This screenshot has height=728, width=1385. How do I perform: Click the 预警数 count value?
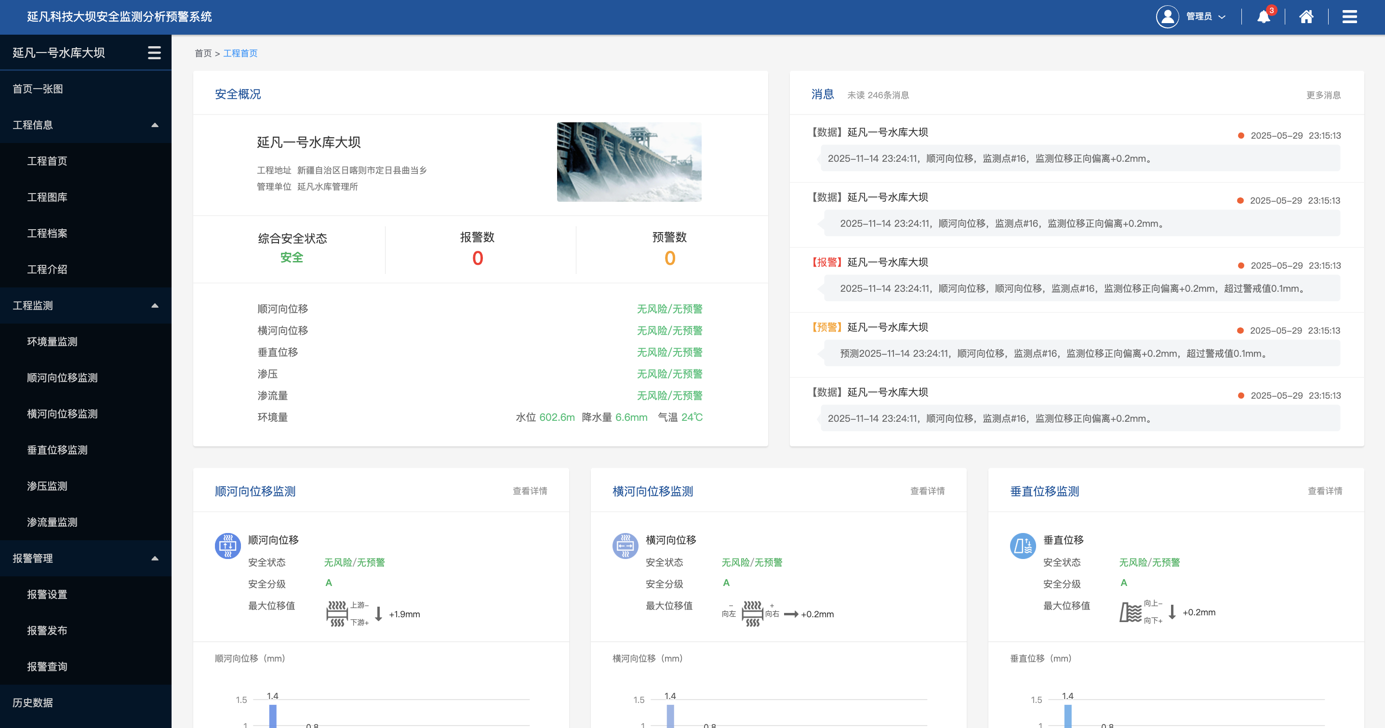coord(670,259)
